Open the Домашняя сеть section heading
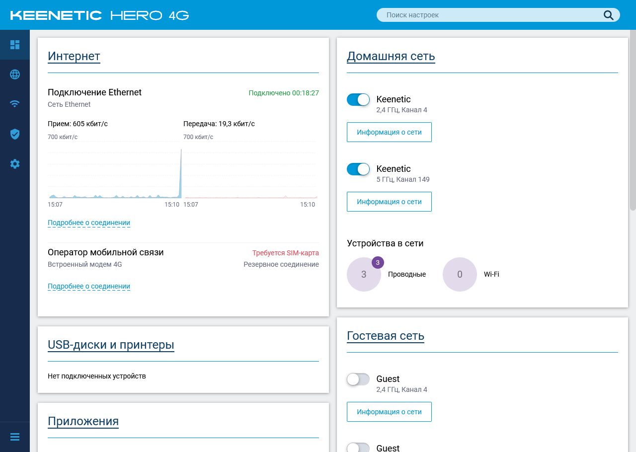The image size is (636, 452). (x=391, y=56)
